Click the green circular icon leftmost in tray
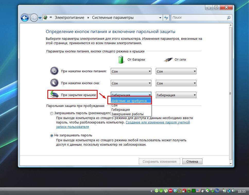 (x=157, y=190)
